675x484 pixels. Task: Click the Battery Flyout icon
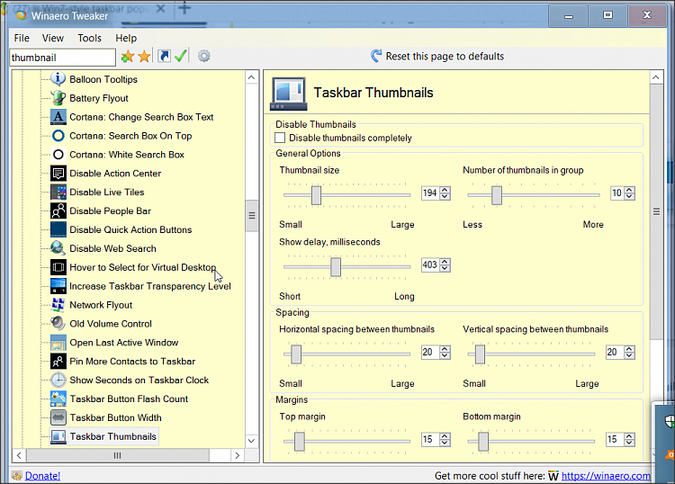(58, 98)
